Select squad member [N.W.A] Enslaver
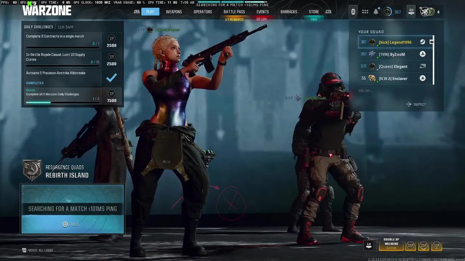The width and height of the screenshot is (465, 261). click(396, 78)
